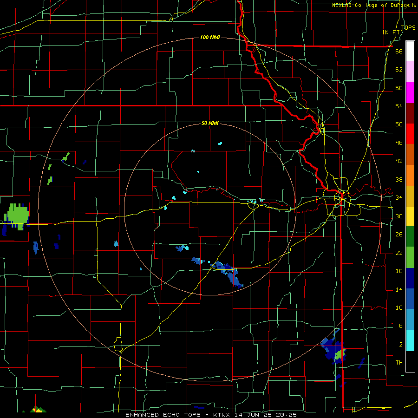The image size is (418, 418).
Task: Click the '46' legend value
Action: (x=399, y=143)
